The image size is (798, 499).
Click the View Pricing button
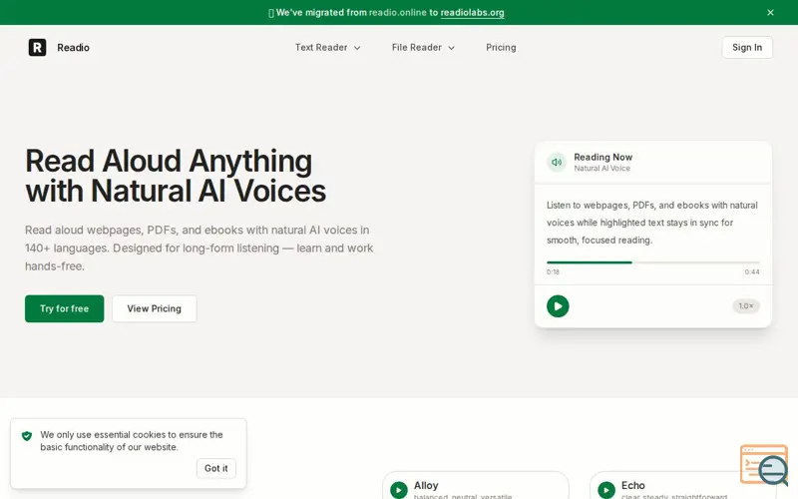point(155,308)
